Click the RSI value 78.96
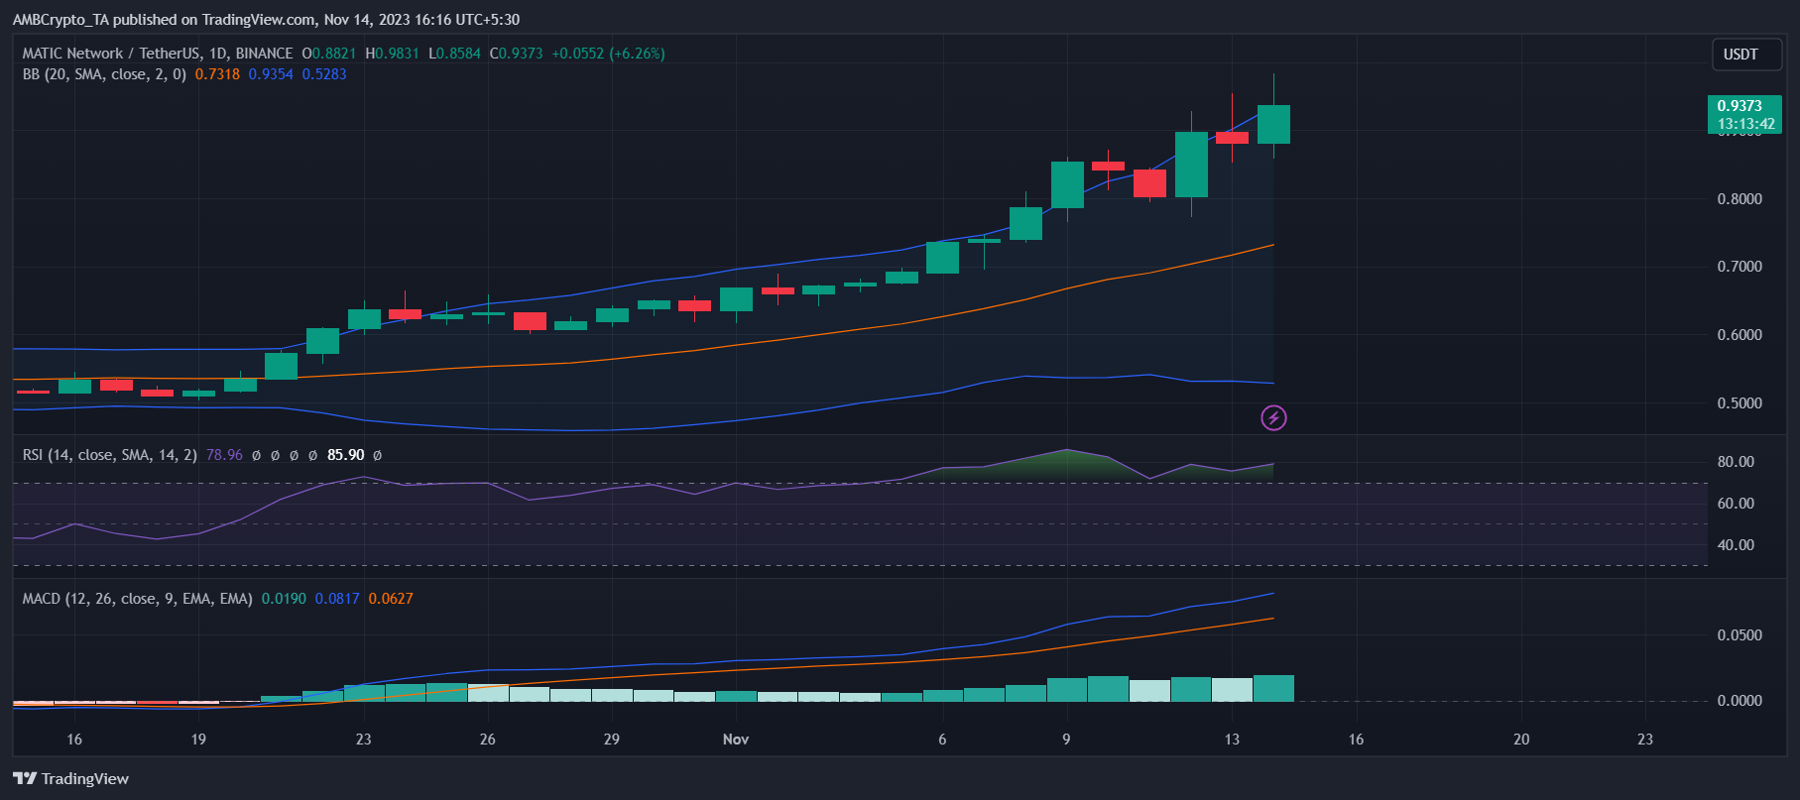The width and height of the screenshot is (1800, 800). coord(224,455)
